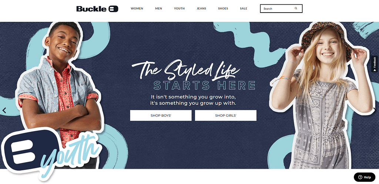Open the vertical Feedback tab
The width and height of the screenshot is (379, 184).
[x=375, y=64]
